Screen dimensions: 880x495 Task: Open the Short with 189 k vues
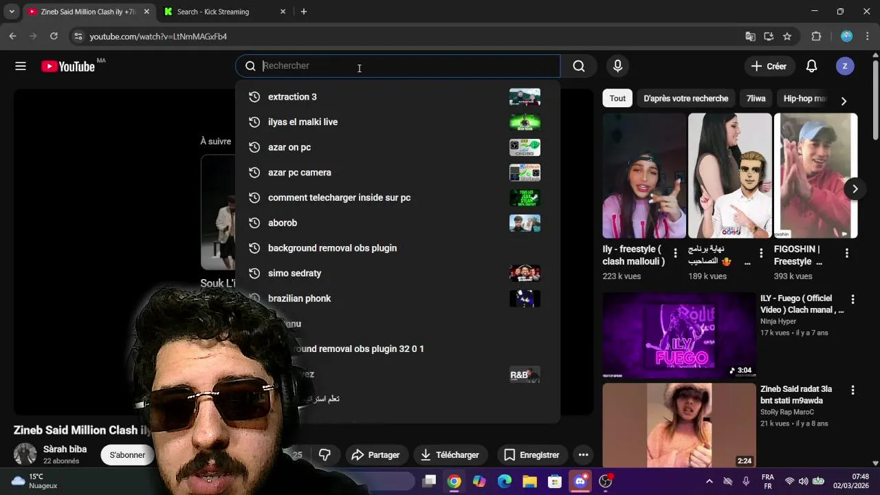pos(729,176)
